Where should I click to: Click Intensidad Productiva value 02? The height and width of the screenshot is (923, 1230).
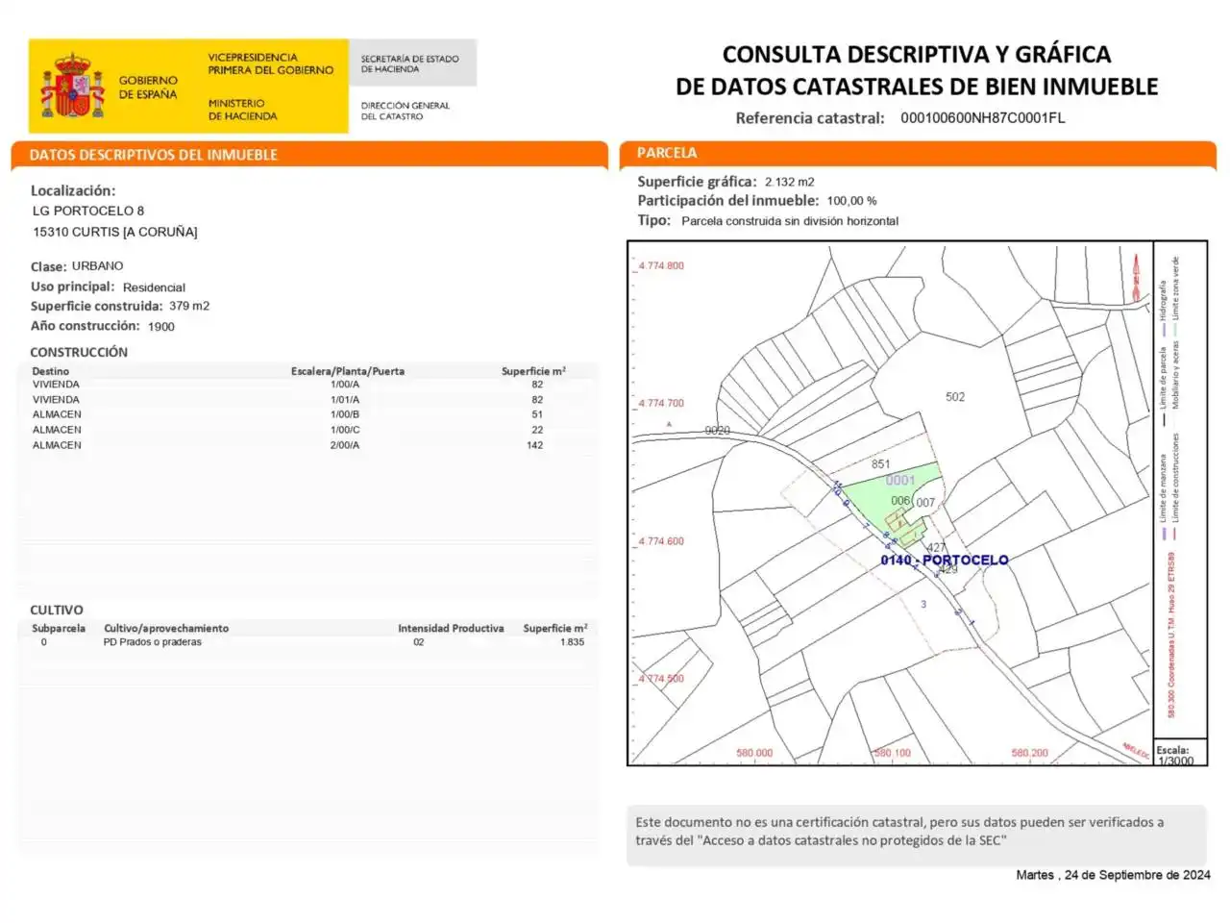coord(419,642)
